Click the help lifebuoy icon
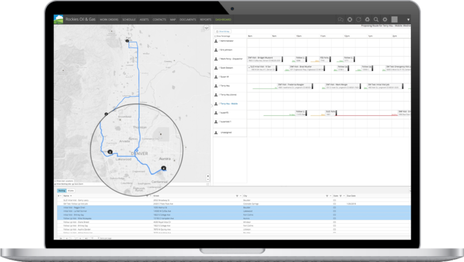Viewport: 464px width, 262px height. pyautogui.click(x=350, y=20)
